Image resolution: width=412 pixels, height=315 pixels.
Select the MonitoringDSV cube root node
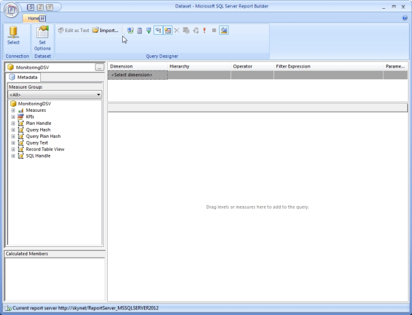tap(34, 104)
